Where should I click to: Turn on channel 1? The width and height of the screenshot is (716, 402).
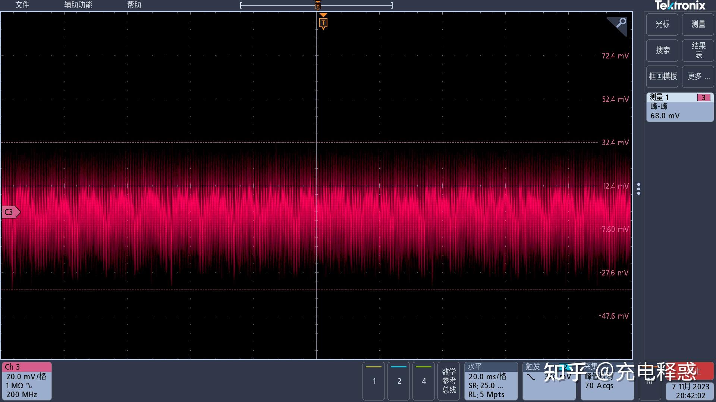click(374, 381)
